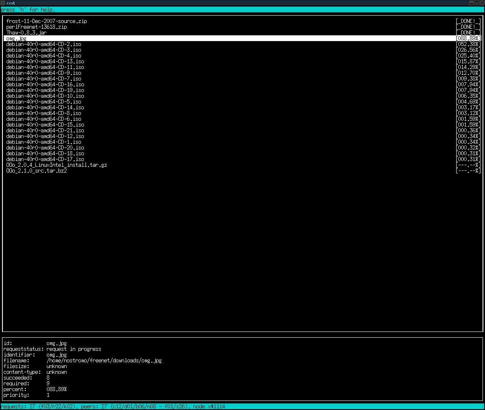Click the 052.38% progress of CD-2 iso
The width and height of the screenshot is (485, 410).
coord(468,44)
